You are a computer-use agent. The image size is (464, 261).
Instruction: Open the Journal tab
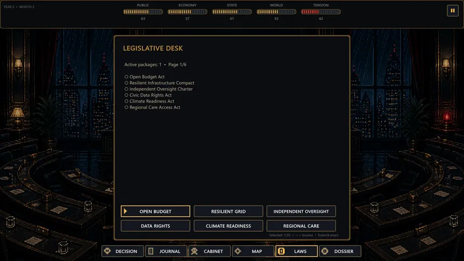point(166,251)
